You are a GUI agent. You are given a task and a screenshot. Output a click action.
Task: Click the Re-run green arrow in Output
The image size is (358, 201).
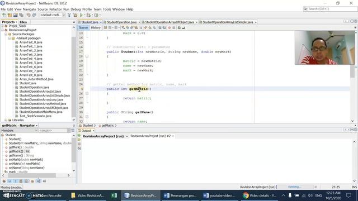point(79,136)
